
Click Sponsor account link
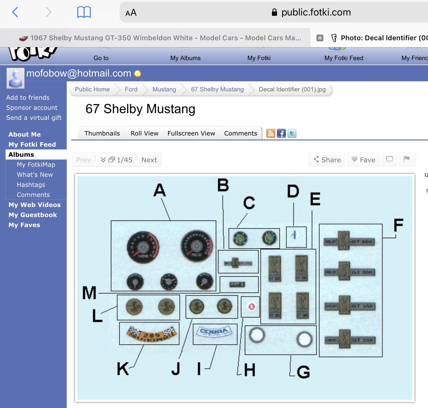(x=32, y=108)
